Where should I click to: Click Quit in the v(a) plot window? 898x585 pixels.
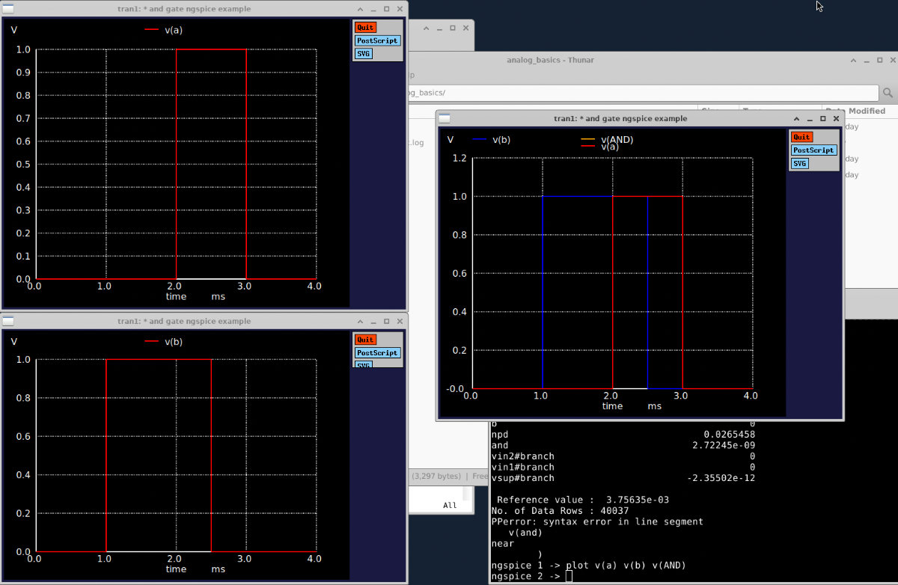point(365,28)
